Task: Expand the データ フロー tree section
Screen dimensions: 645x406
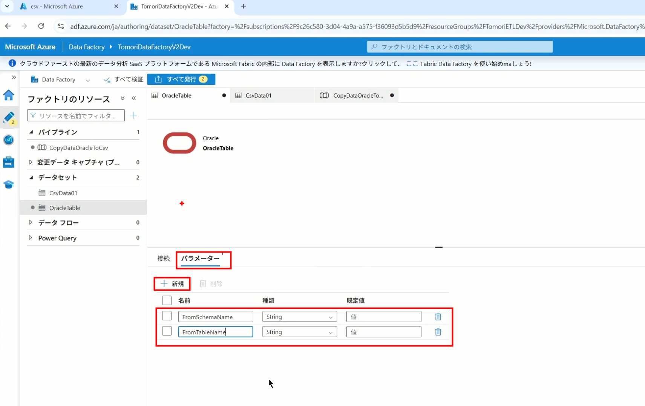Action: (31, 223)
